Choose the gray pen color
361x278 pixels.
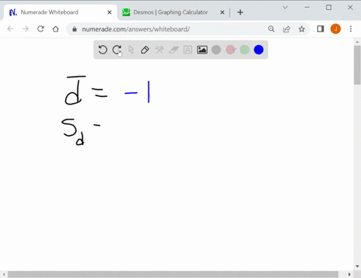[x=216, y=50]
